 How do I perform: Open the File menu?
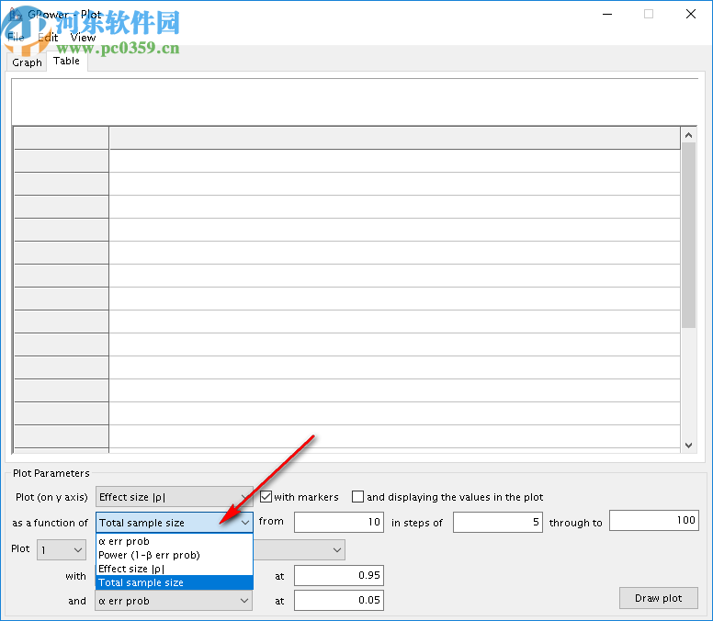pyautogui.click(x=16, y=38)
